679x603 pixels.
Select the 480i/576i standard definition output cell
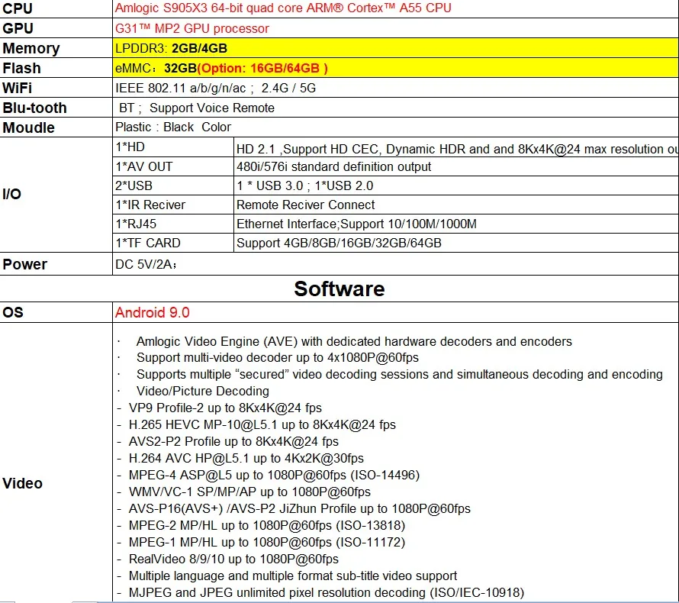(x=456, y=166)
